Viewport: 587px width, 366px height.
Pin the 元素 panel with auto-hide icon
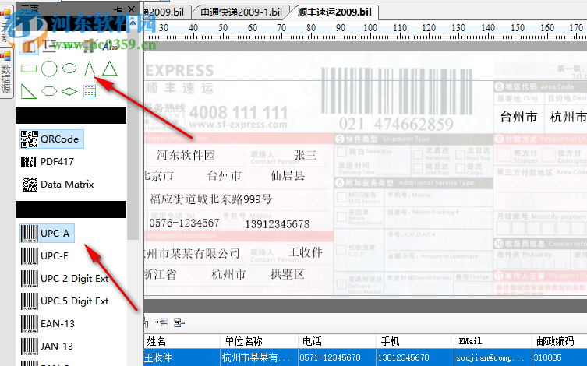point(118,9)
